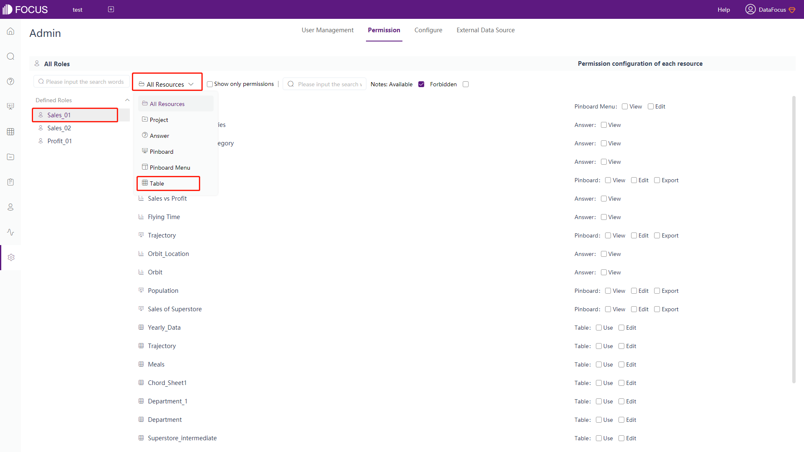Viewport: 804px width, 452px height.
Task: Click the Sales_02 role user icon
Action: (x=41, y=128)
